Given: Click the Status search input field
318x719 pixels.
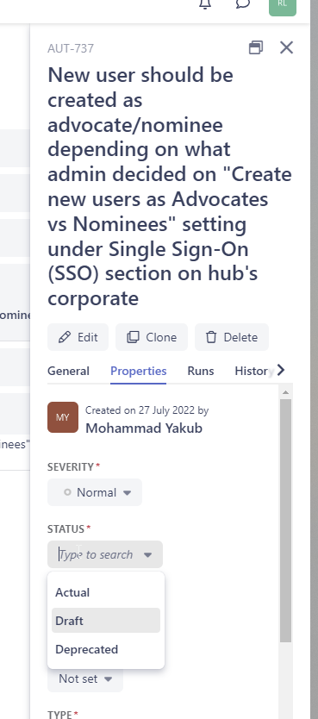Looking at the screenshot, I should pyautogui.click(x=97, y=554).
